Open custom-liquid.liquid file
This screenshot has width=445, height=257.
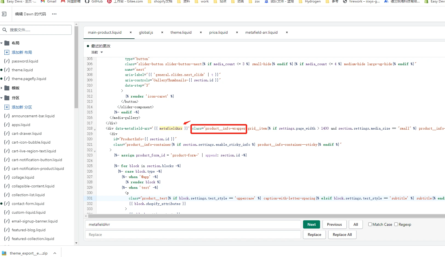(28, 212)
